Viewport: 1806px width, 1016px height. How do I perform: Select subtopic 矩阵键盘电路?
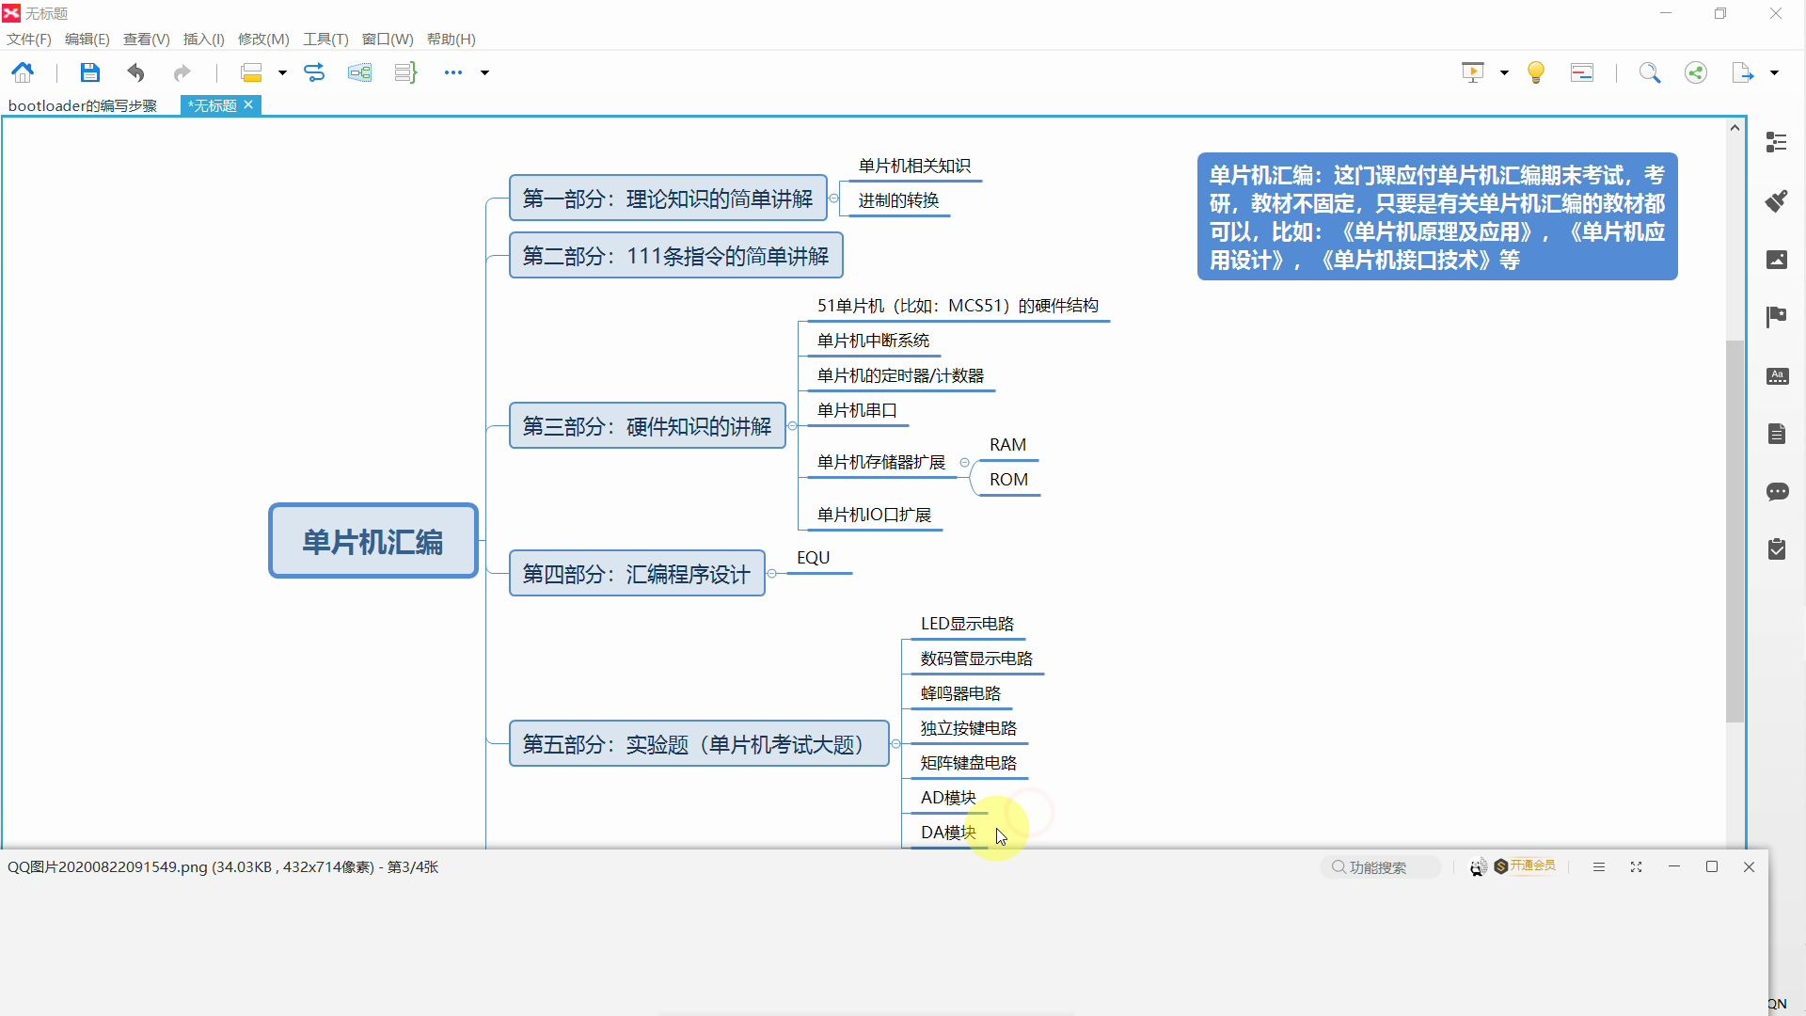[969, 763]
